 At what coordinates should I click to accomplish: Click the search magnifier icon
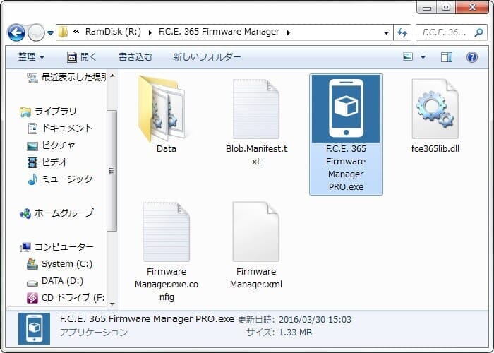tap(478, 32)
